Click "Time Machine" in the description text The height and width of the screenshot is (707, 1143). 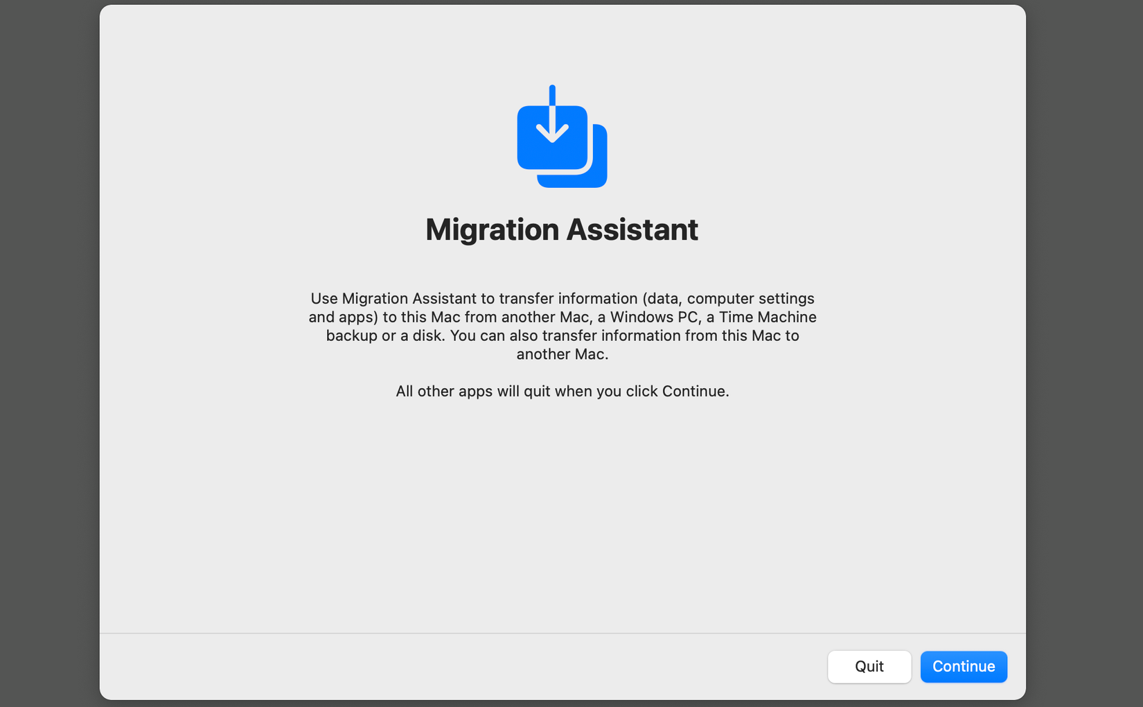pyautogui.click(x=768, y=317)
